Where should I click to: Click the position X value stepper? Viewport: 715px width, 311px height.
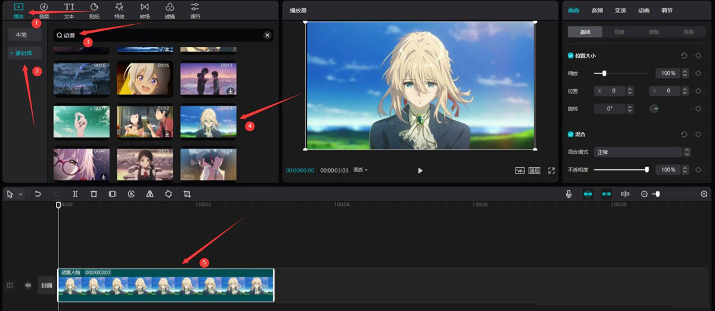tap(630, 91)
